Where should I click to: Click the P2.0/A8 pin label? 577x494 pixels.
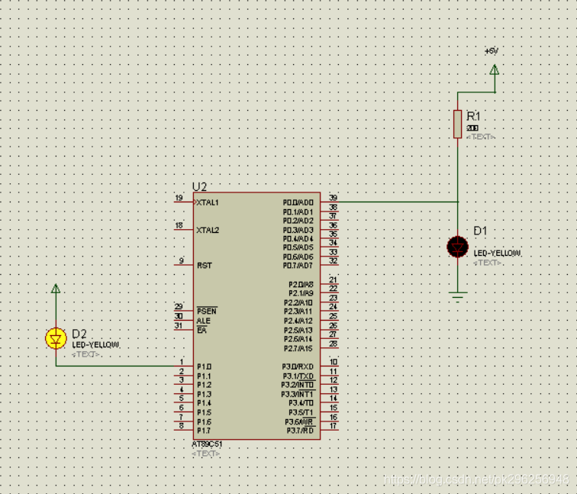point(301,285)
